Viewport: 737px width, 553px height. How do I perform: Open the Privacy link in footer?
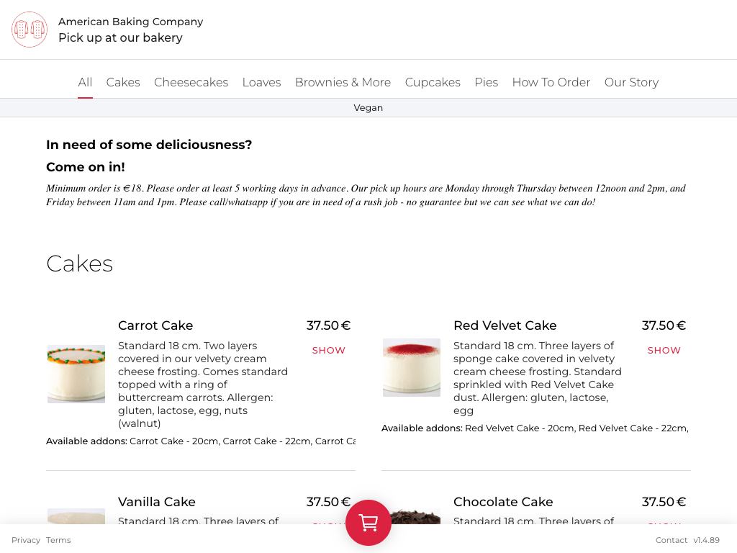[x=26, y=540]
